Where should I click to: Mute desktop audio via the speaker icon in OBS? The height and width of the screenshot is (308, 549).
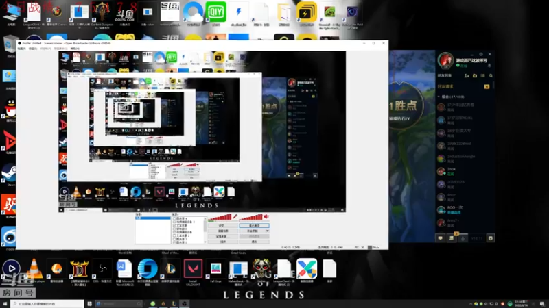pos(266,217)
